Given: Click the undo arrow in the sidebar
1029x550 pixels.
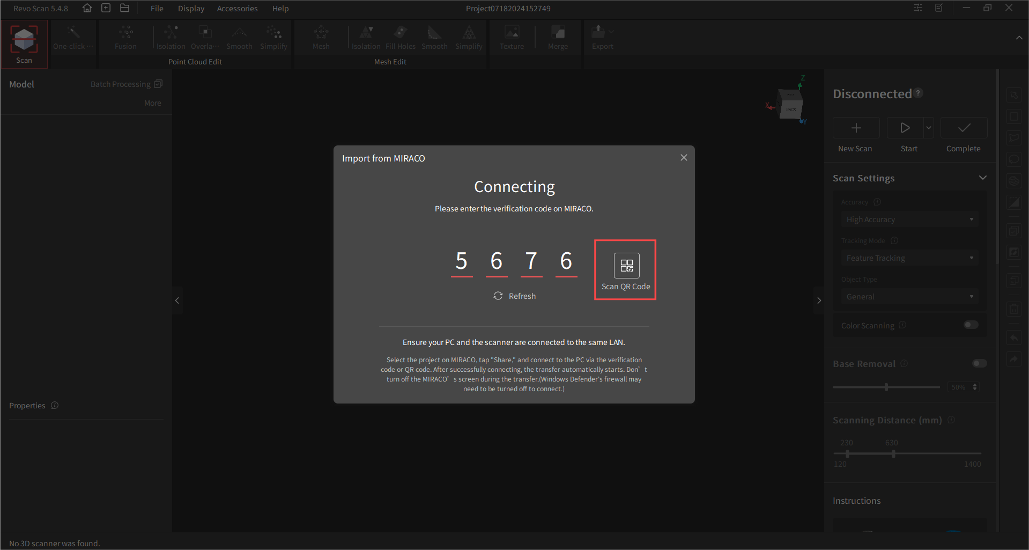Looking at the screenshot, I should 1014,338.
